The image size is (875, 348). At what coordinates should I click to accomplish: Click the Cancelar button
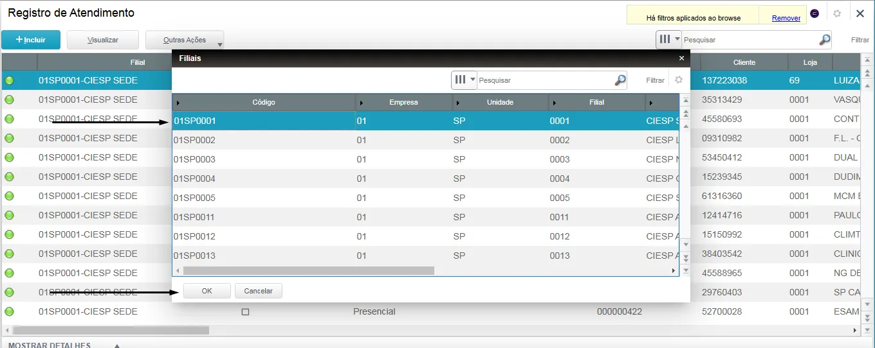258,291
